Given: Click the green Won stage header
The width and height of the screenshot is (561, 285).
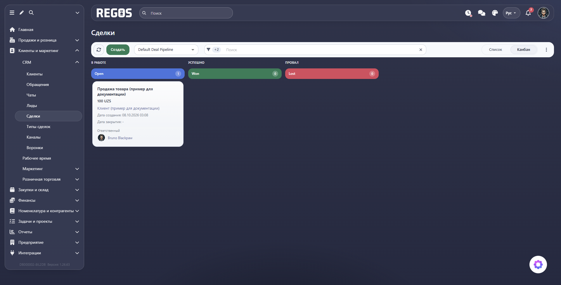Looking at the screenshot, I should coord(235,74).
